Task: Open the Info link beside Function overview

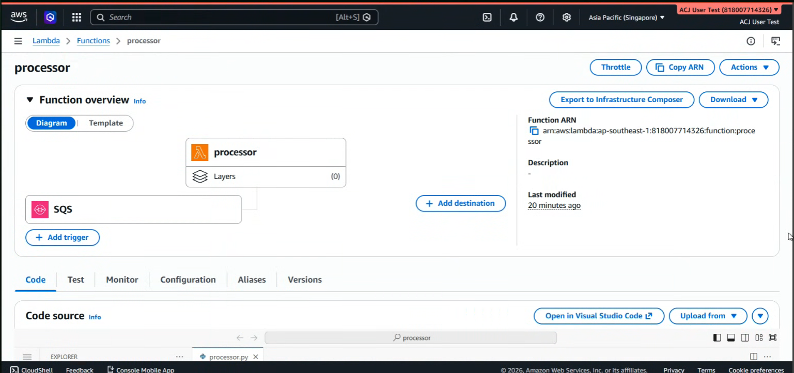Action: point(139,101)
